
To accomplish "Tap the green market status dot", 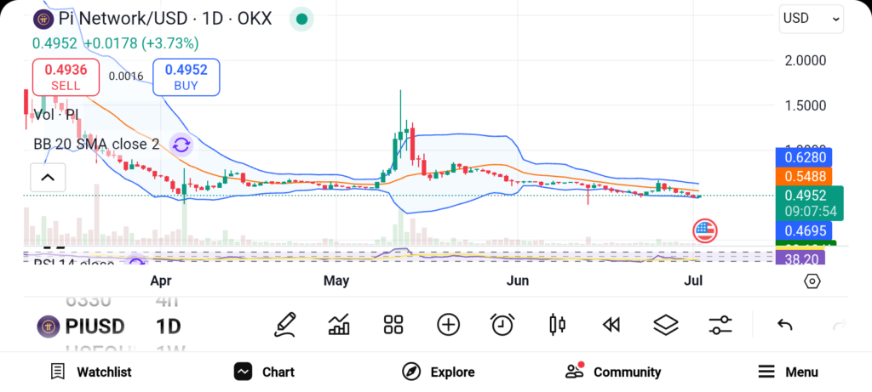I will (301, 19).
